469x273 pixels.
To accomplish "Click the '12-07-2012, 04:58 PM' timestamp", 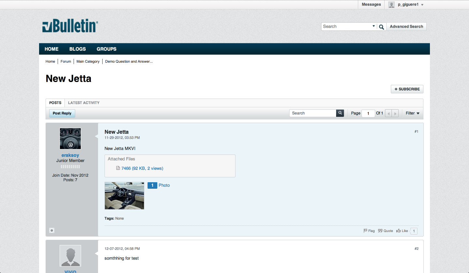I will click(x=122, y=249).
